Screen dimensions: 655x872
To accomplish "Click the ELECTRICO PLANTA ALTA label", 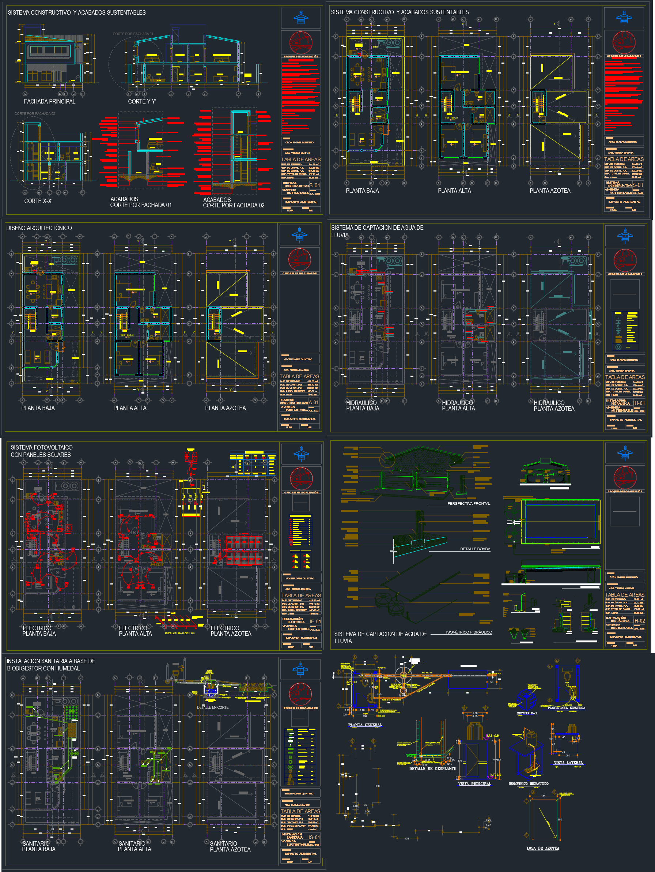I will click(135, 631).
